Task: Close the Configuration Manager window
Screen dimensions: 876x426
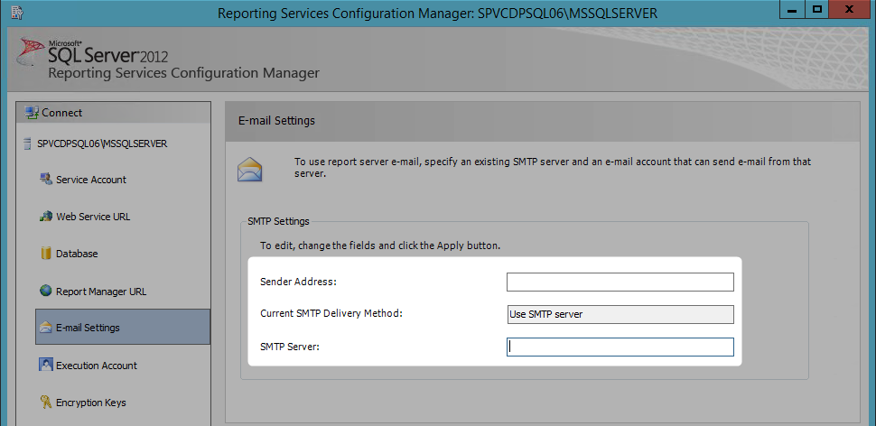Action: pos(849,10)
